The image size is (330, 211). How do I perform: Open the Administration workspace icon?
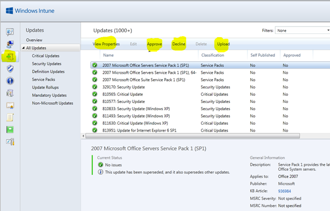point(10,142)
